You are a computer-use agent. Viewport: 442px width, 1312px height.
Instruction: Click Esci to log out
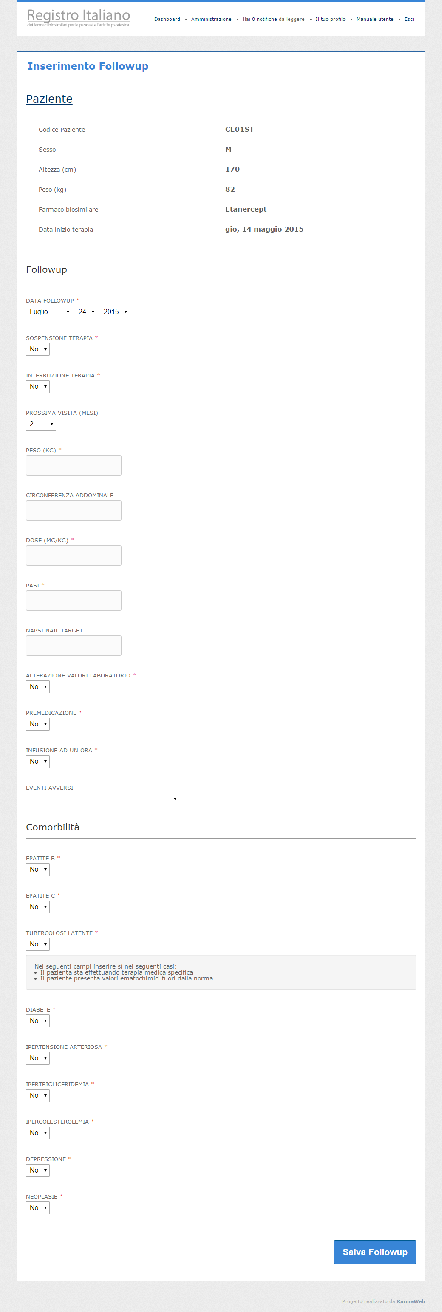click(409, 20)
